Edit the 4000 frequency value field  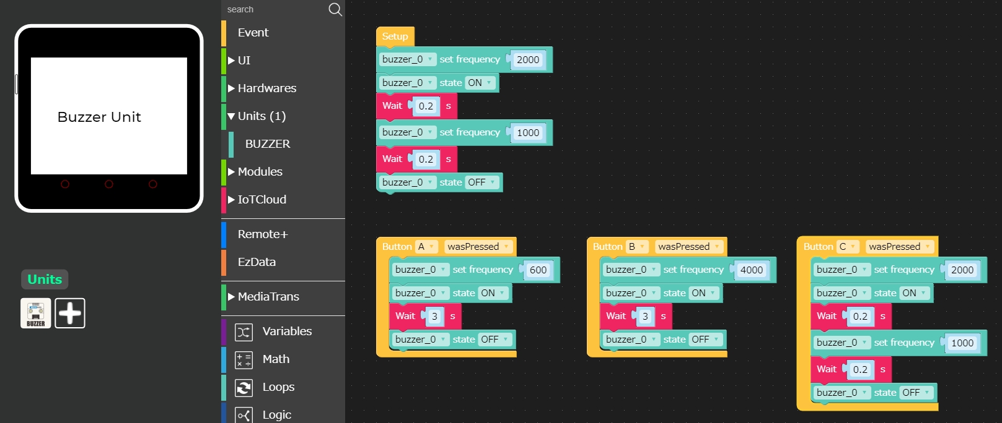point(751,270)
